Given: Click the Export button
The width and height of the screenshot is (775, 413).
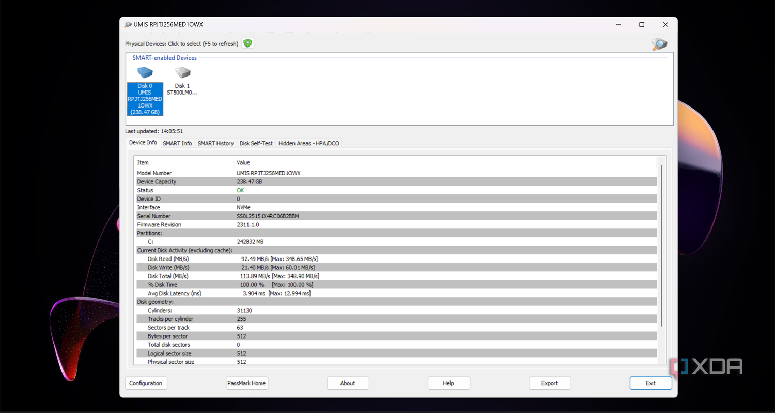Looking at the screenshot, I should 550,383.
